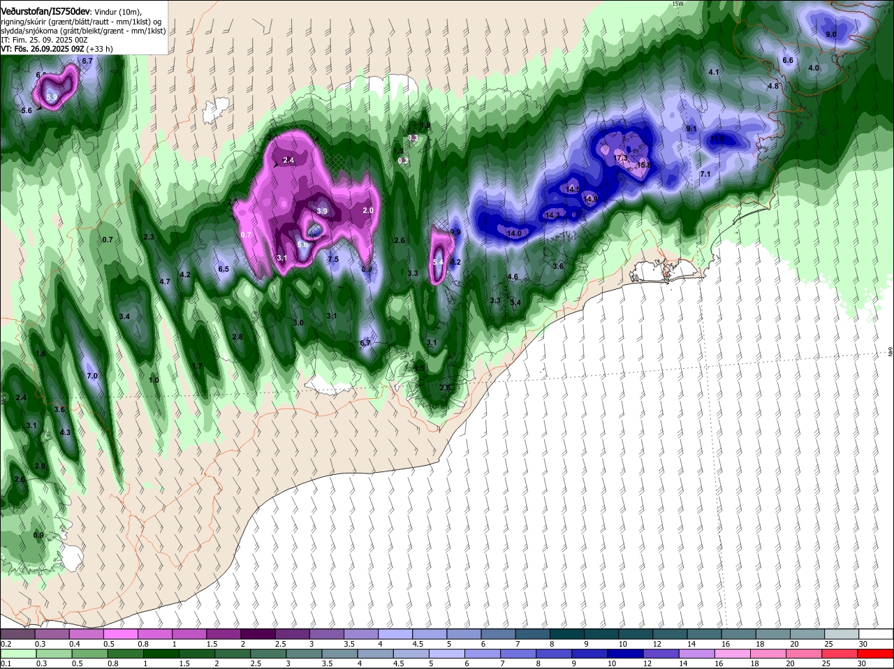Screen dimensions: 894x669
Task: Click the initial time line IT: Fim. 25. 09. 2025 00Z
Action: pyautogui.click(x=44, y=40)
